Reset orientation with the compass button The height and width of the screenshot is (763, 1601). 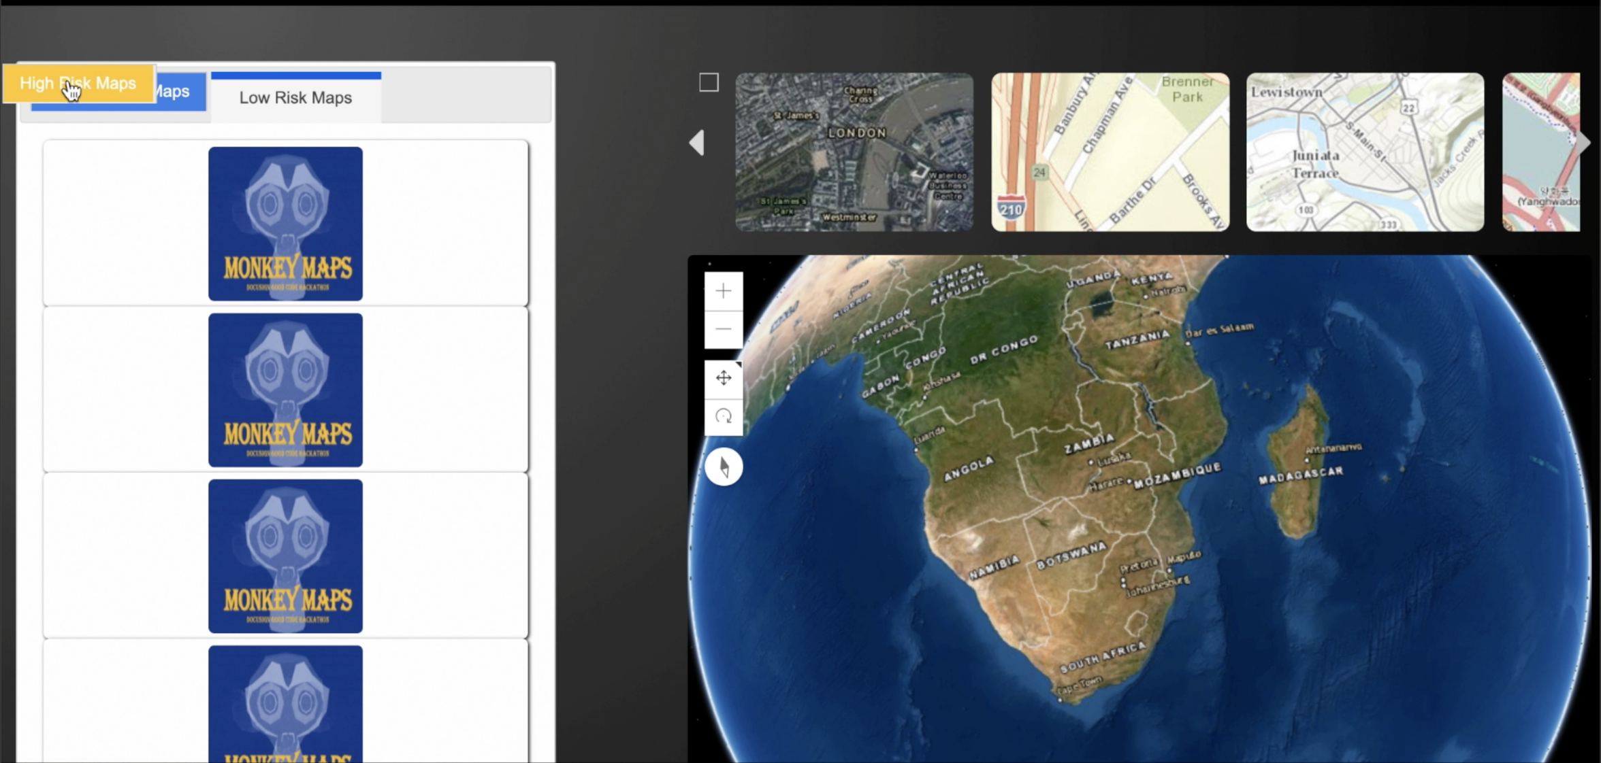[723, 467]
